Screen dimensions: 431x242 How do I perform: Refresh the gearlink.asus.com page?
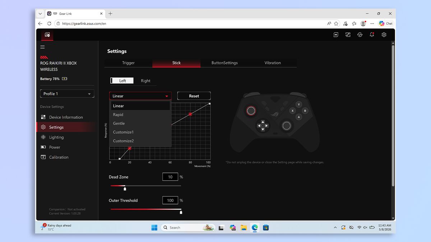pos(49,24)
